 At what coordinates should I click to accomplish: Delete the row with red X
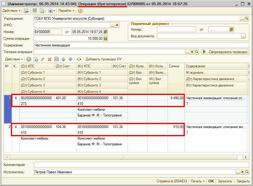(49, 59)
